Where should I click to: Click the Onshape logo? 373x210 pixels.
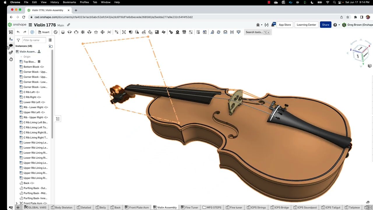17,25
